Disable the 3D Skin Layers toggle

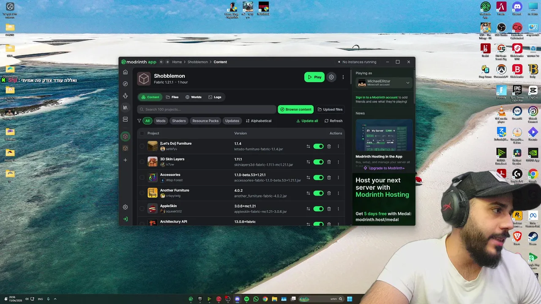click(x=318, y=162)
